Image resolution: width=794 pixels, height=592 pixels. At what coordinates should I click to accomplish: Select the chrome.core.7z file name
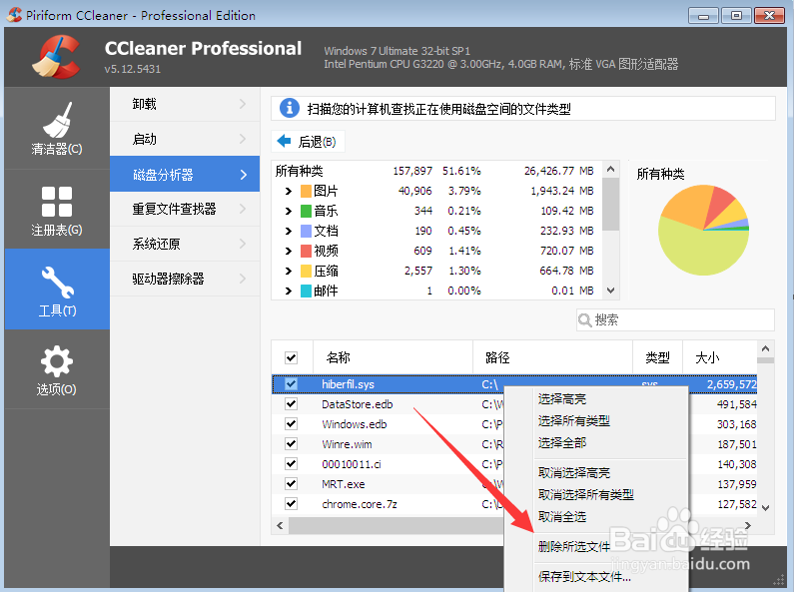(x=360, y=504)
